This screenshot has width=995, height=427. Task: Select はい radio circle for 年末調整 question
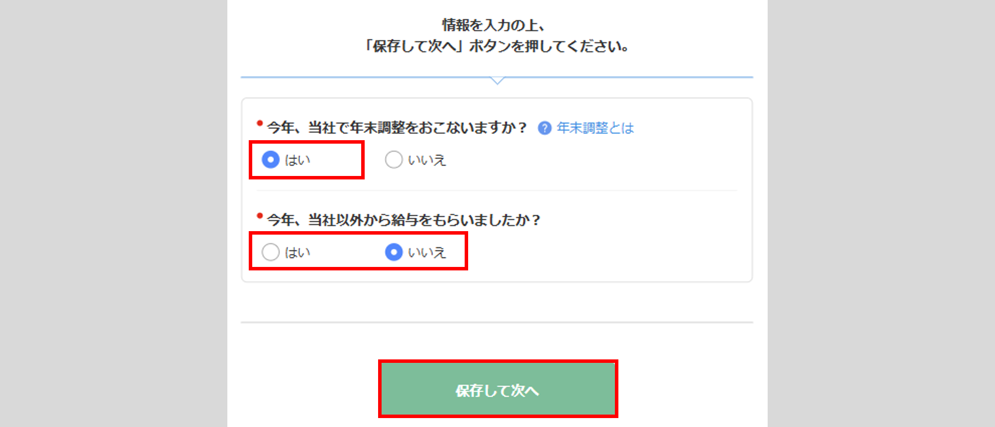click(271, 160)
